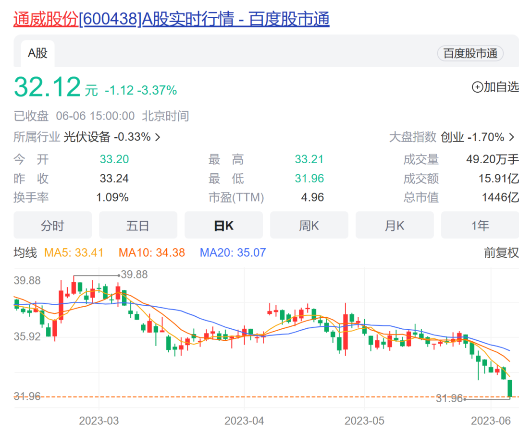The image size is (519, 431).
Task: Switch to 1年 chart view
Action: pyautogui.click(x=480, y=226)
